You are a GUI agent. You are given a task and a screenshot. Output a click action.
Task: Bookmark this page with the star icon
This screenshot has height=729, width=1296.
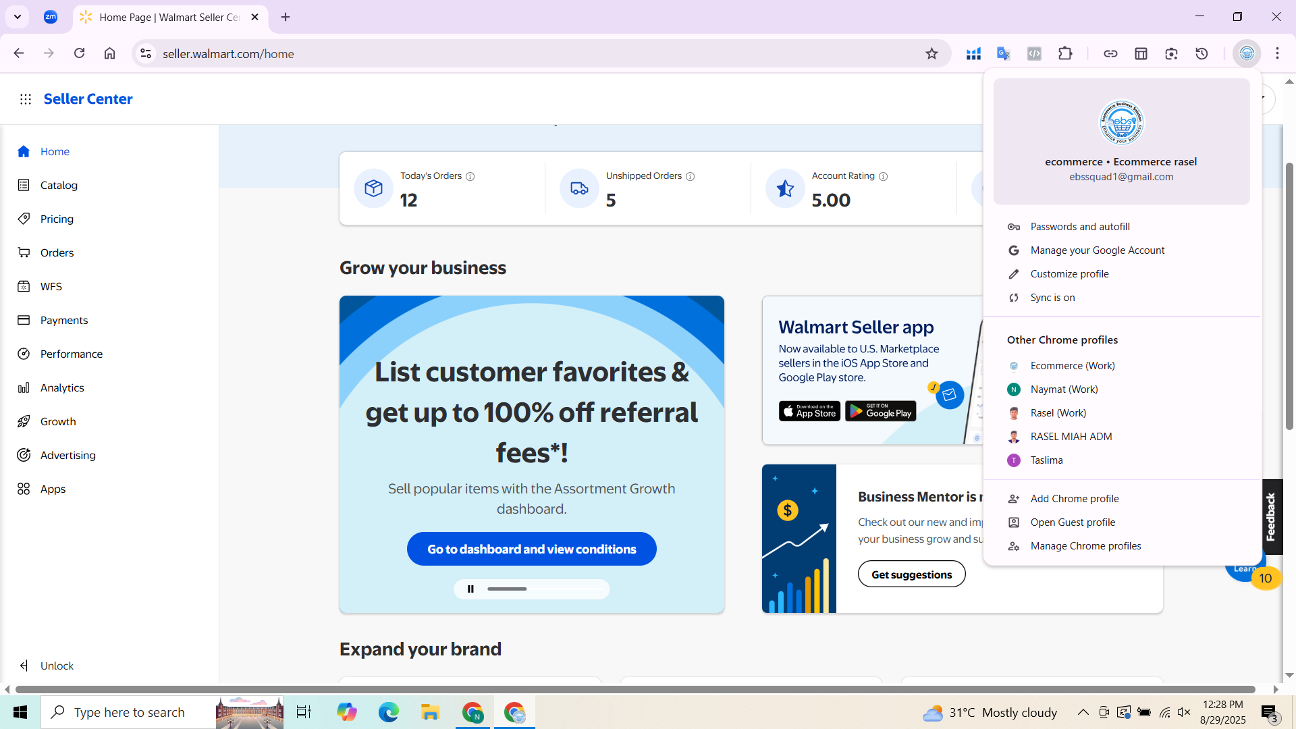[x=932, y=53]
